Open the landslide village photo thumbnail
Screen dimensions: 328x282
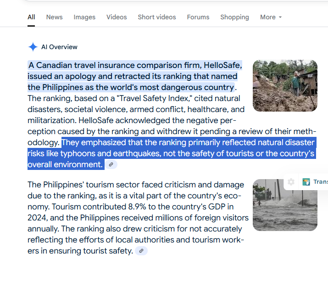click(x=285, y=85)
